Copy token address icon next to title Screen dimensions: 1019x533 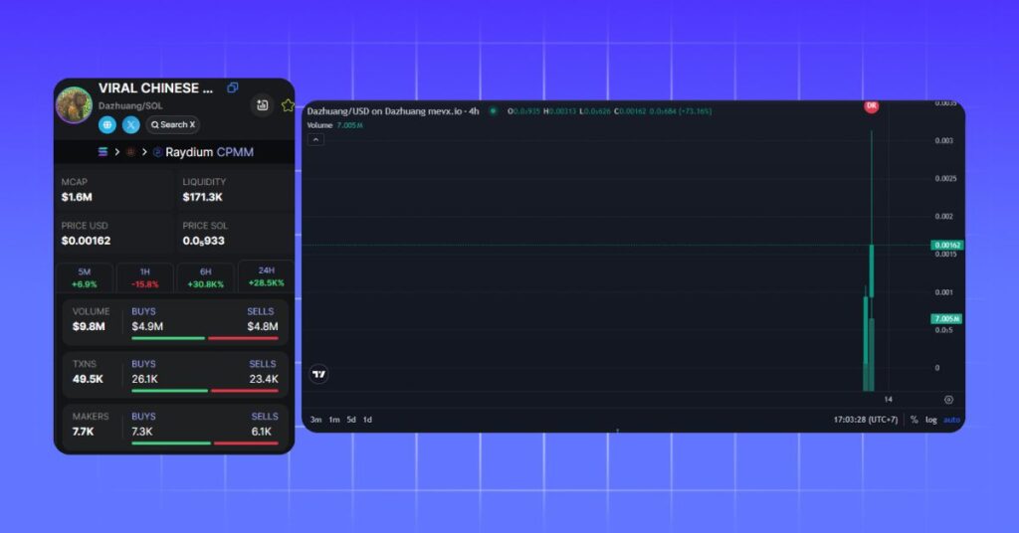point(233,88)
